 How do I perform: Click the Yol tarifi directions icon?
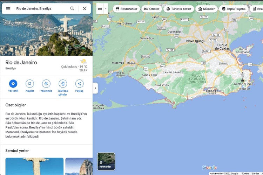(13, 84)
